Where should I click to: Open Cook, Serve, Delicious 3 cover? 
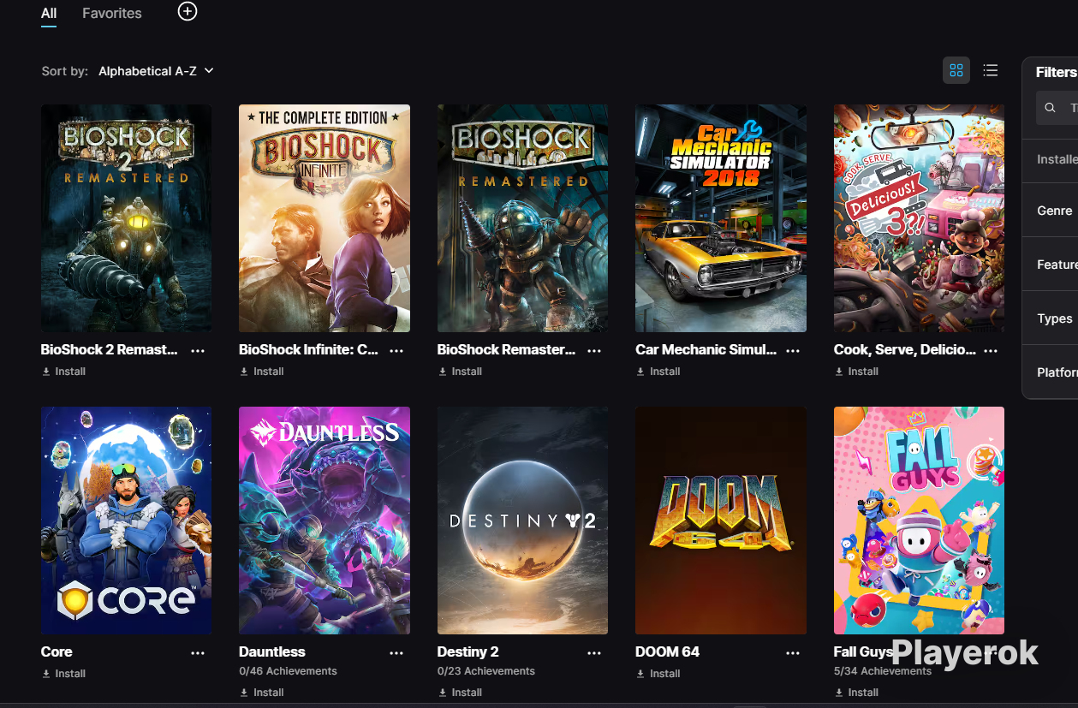click(x=919, y=218)
